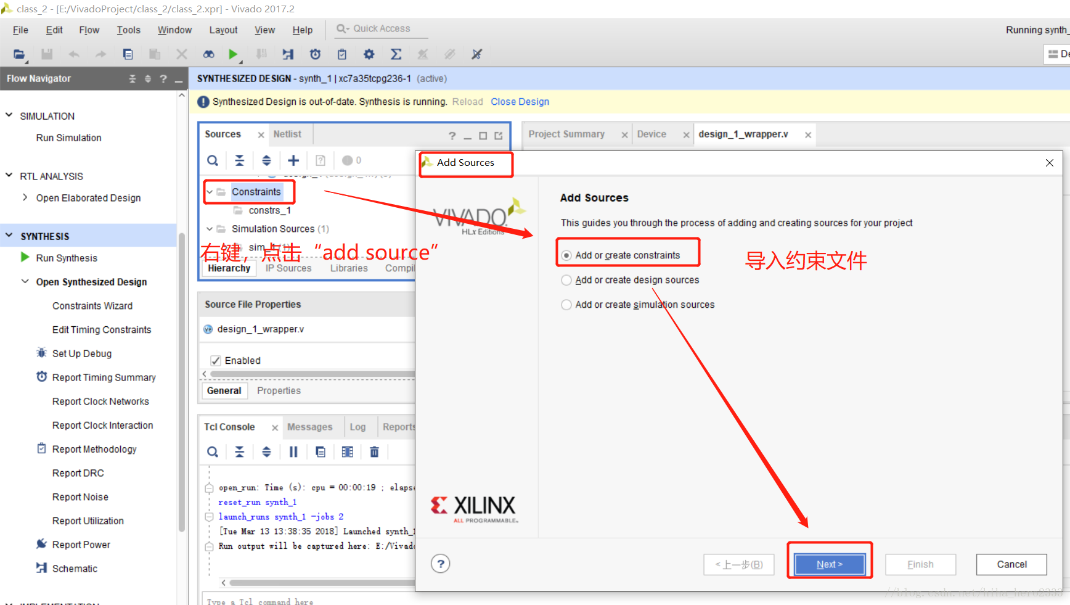
Task: Click the green Run arrow in toolbar
Action: [233, 54]
